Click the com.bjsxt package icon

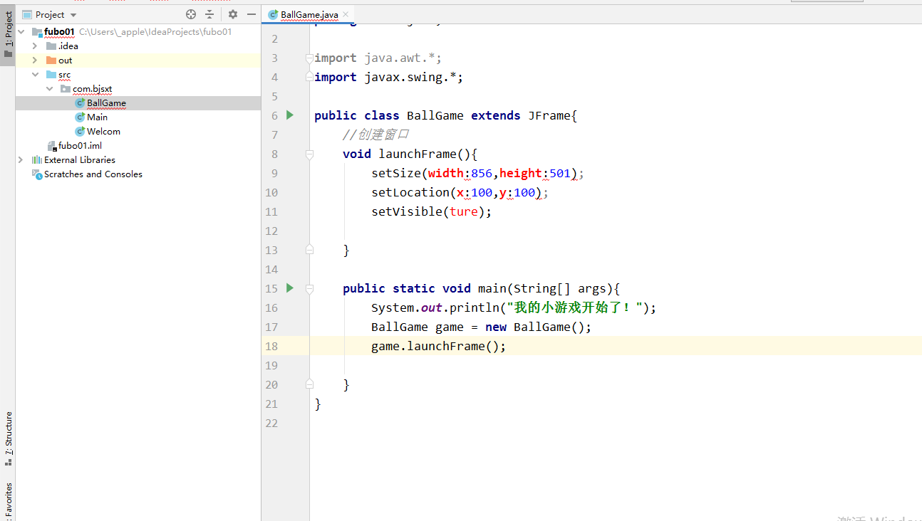[x=66, y=89]
